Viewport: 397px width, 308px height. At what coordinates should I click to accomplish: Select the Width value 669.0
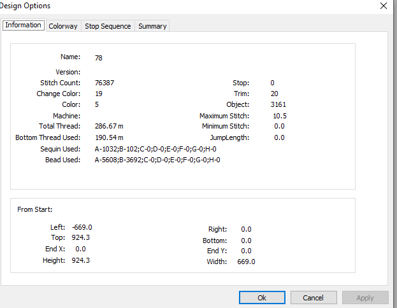(x=246, y=262)
